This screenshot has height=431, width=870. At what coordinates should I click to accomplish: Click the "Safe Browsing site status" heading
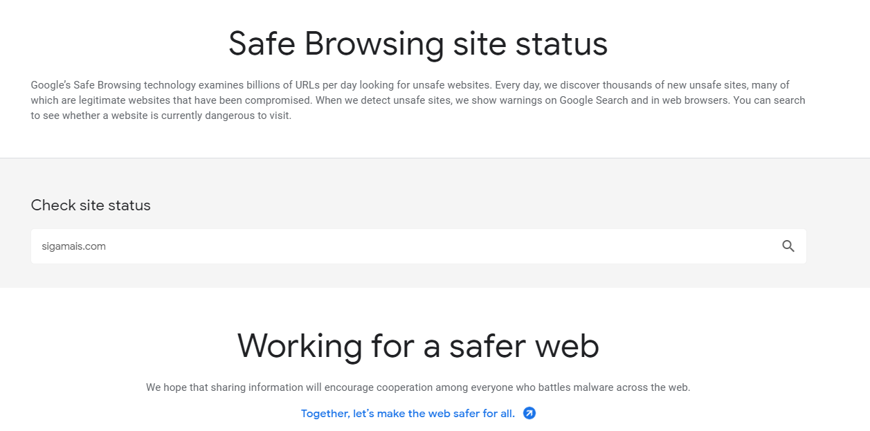[x=418, y=44]
